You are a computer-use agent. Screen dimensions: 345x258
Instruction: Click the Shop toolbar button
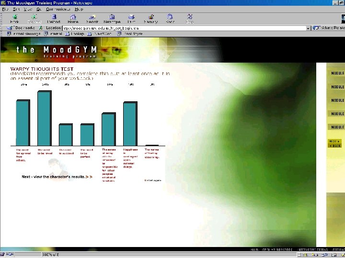170,19
